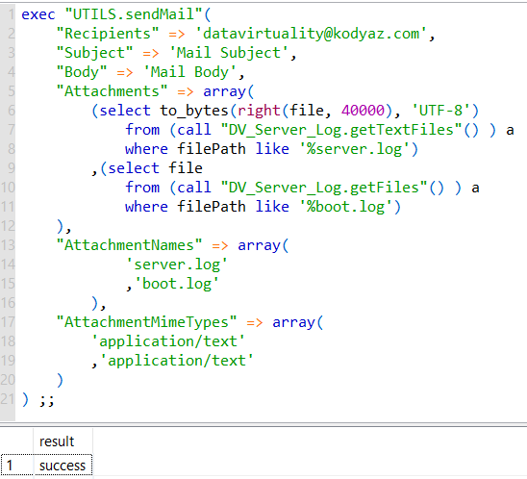Click "DV_Server_Log.getTextFiles" procedure name
Screen dimensions: 527x479
tap(340, 130)
